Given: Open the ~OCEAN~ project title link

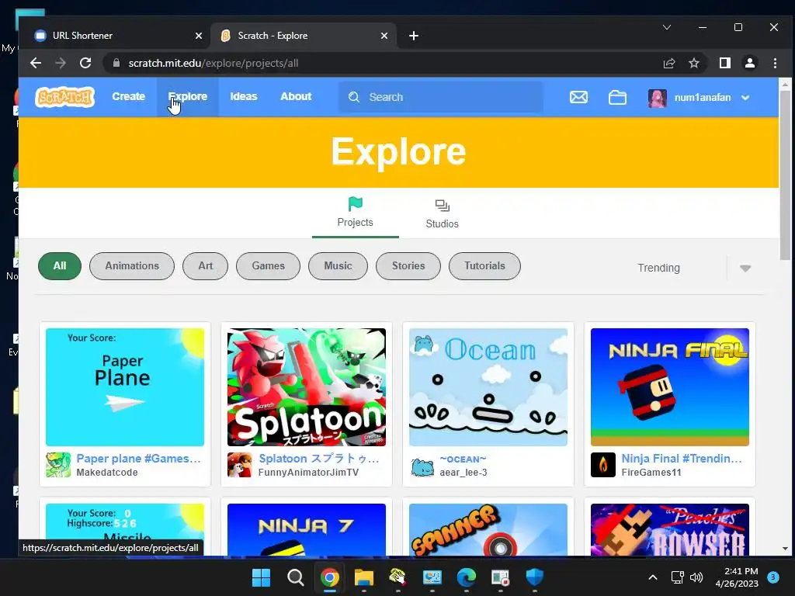Looking at the screenshot, I should [x=463, y=459].
